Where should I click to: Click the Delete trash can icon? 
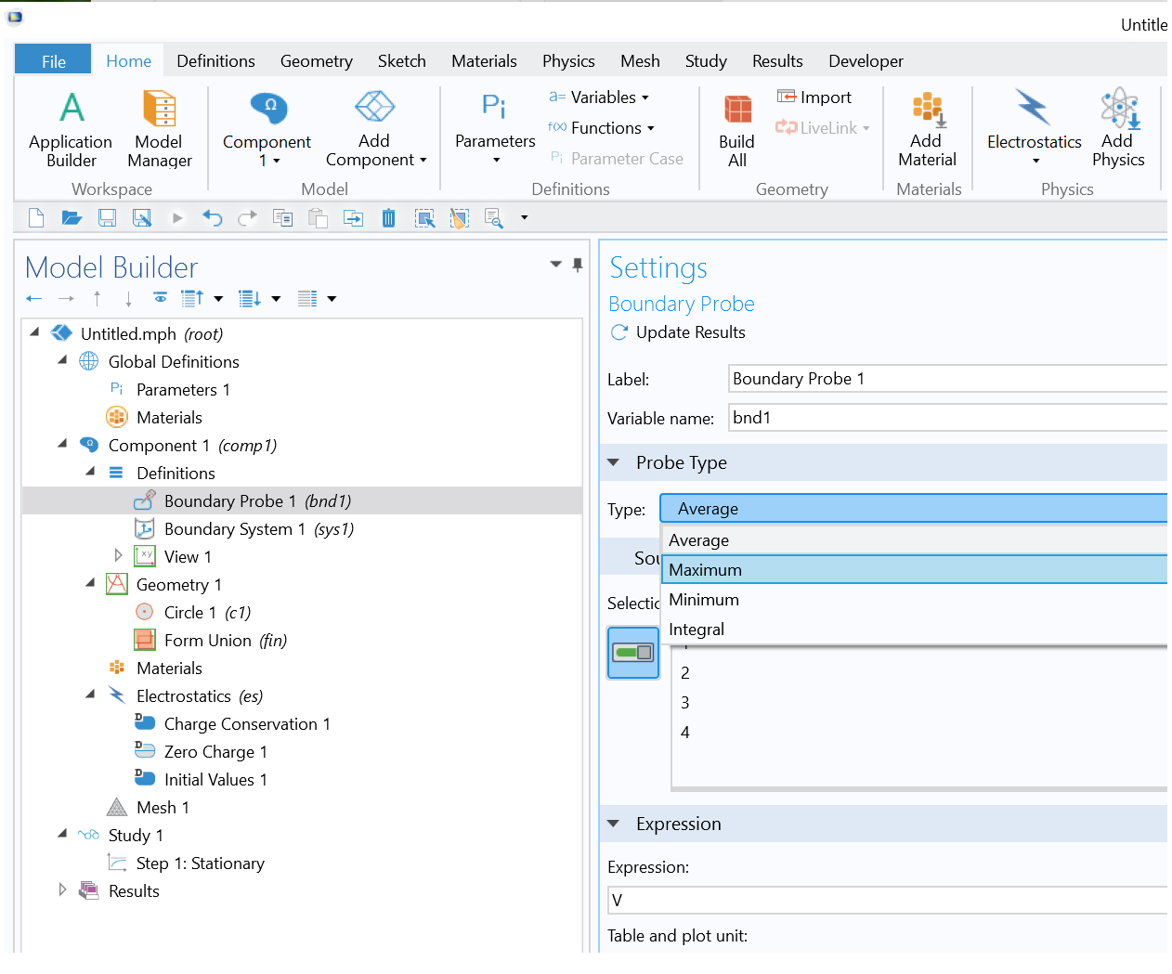pos(388,218)
